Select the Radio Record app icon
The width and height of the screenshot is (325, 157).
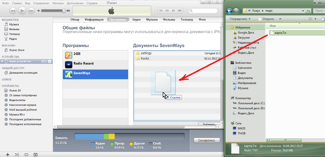69,64
